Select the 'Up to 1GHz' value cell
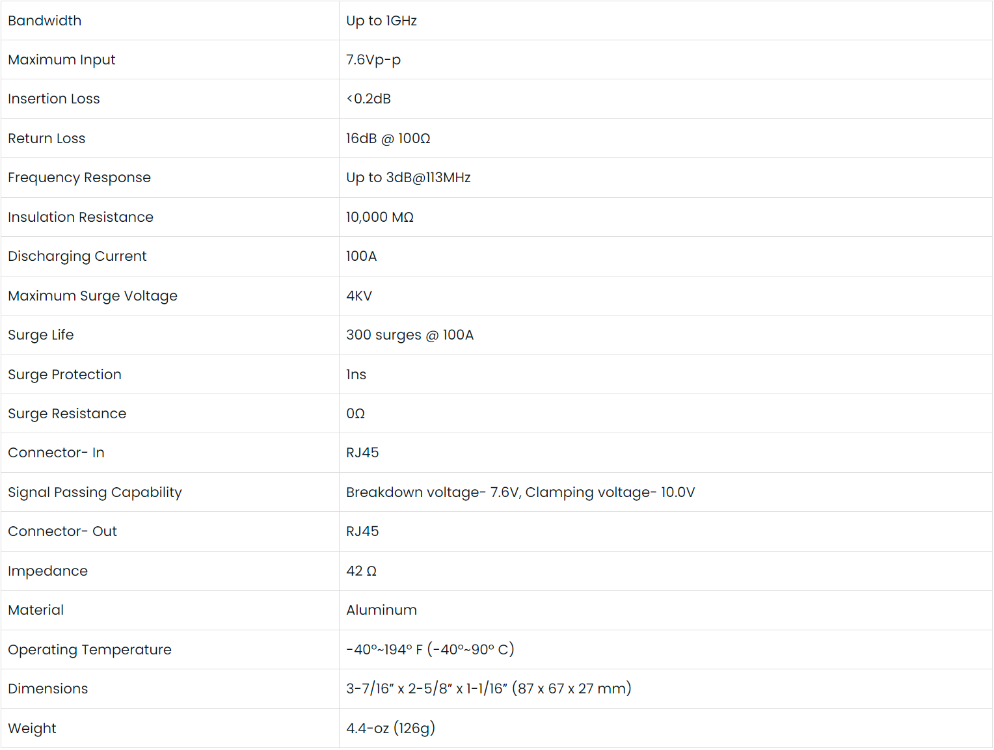This screenshot has height=750, width=994. coord(381,21)
